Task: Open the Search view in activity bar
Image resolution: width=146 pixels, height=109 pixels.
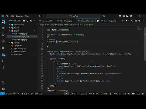Action: (x=3, y=28)
